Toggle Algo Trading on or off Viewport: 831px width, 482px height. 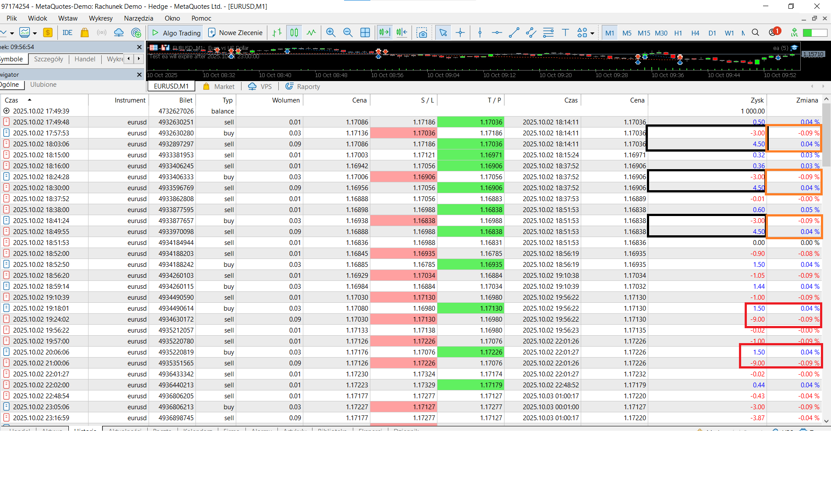coord(176,33)
